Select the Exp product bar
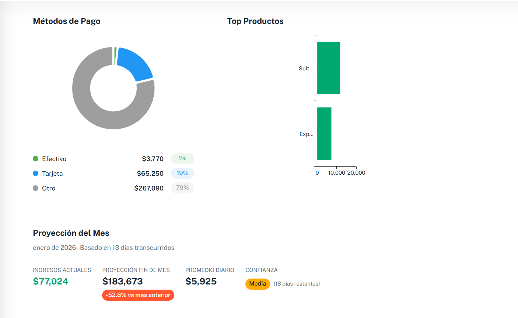Image resolution: width=518 pixels, height=318 pixels. [324, 134]
